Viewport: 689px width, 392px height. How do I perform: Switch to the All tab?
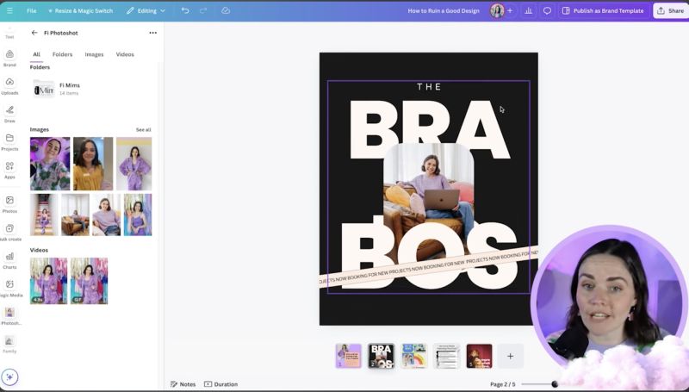(36, 54)
